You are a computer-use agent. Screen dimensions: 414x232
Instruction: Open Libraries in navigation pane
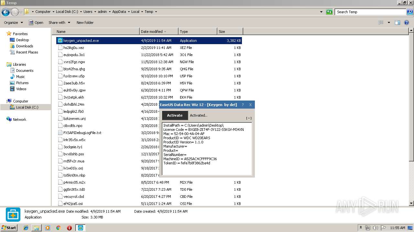pyautogui.click(x=19, y=64)
